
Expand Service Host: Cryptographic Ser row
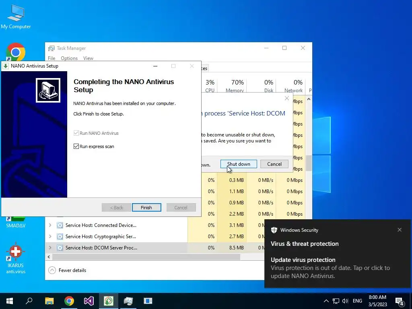(x=50, y=237)
